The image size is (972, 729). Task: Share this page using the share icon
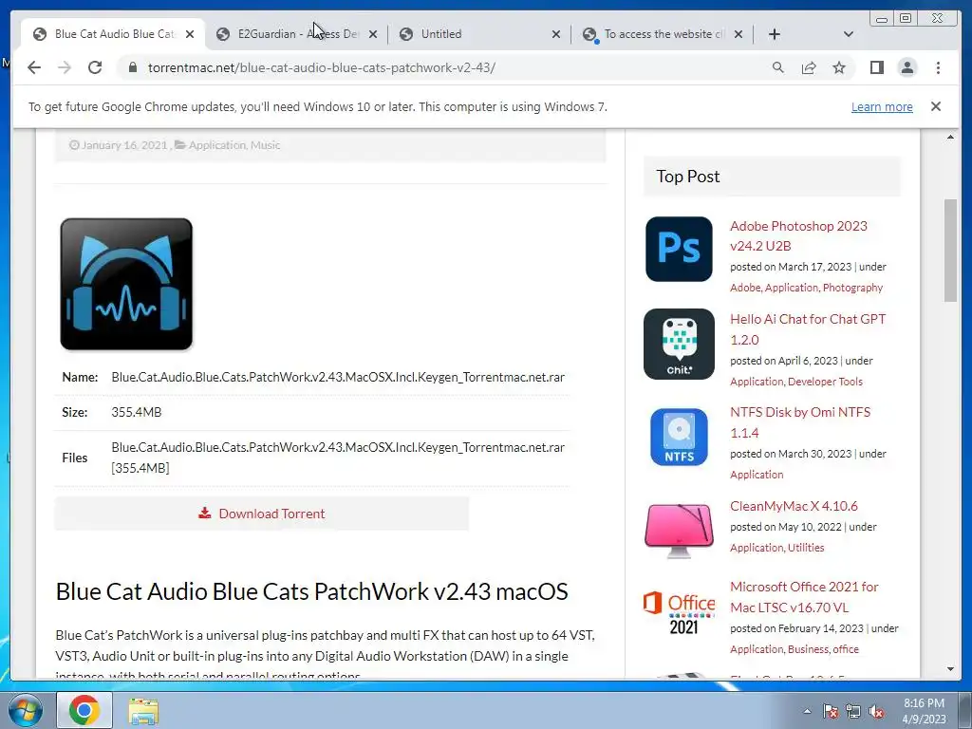click(809, 67)
